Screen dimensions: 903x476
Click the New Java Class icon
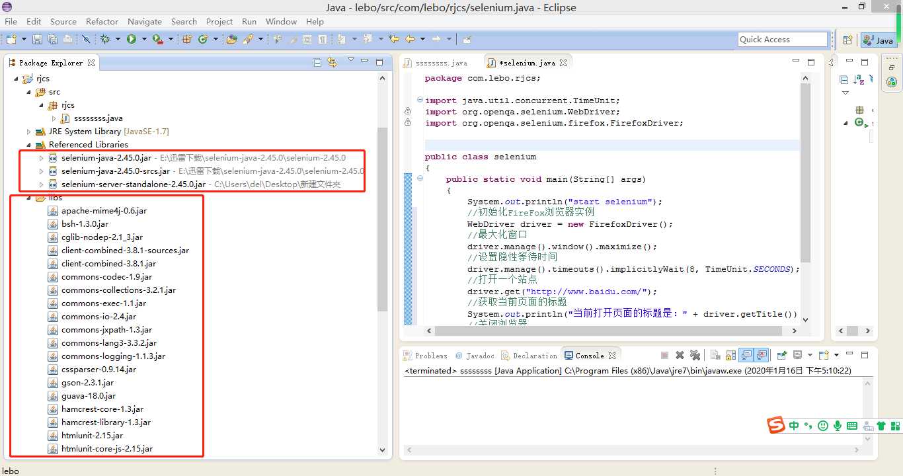point(203,40)
